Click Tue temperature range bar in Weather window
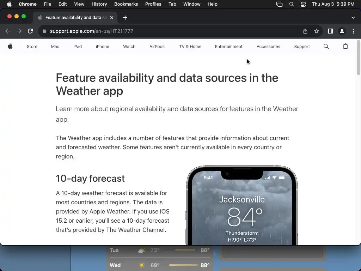This screenshot has height=271, width=361. point(185,250)
